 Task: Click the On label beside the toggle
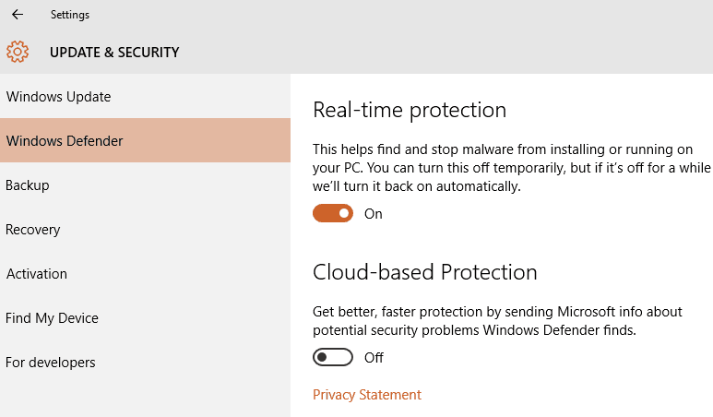(x=374, y=214)
